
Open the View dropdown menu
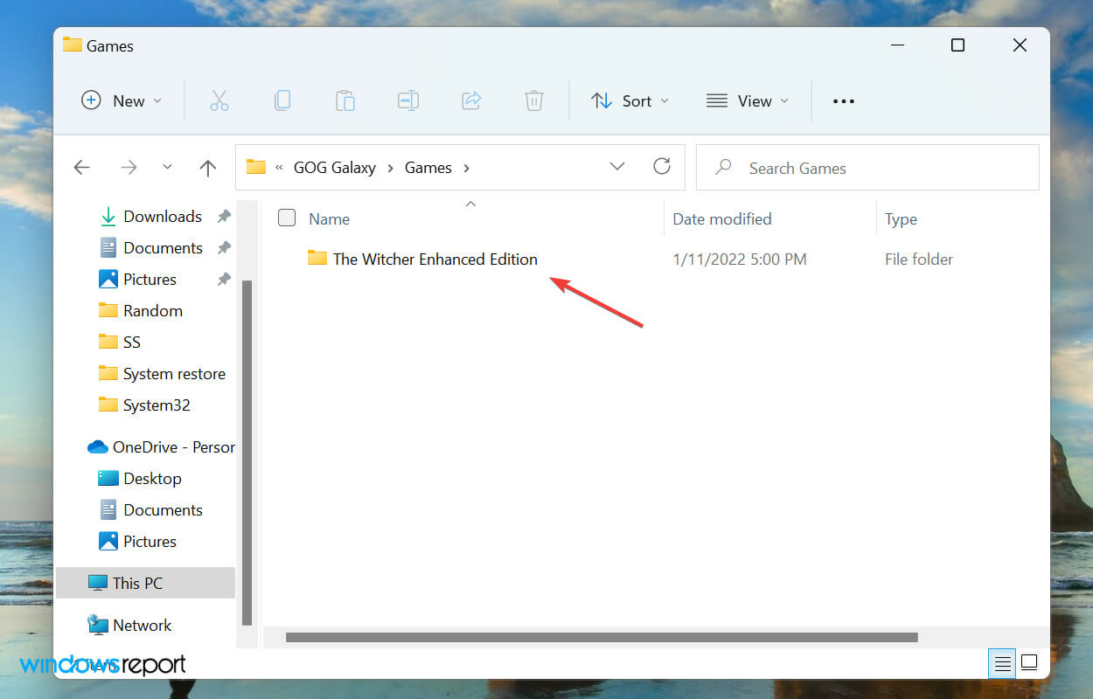click(x=748, y=100)
